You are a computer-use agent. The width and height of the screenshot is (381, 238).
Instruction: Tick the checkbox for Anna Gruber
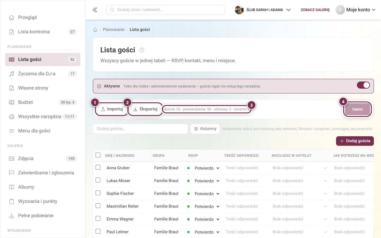point(98,167)
